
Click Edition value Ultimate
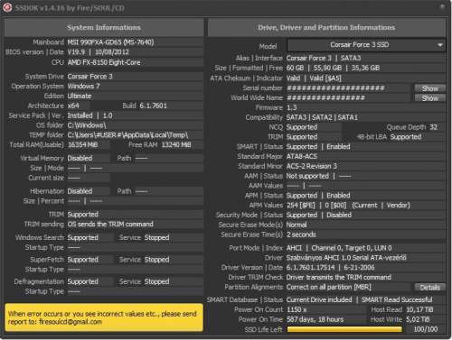click(x=80, y=96)
